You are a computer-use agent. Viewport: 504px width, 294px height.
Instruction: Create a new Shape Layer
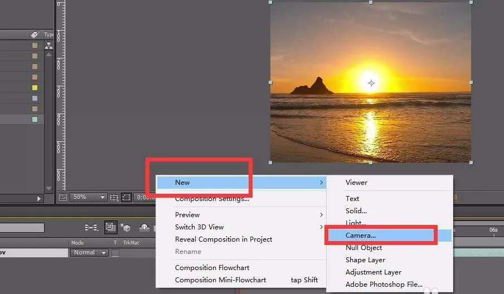(390, 260)
